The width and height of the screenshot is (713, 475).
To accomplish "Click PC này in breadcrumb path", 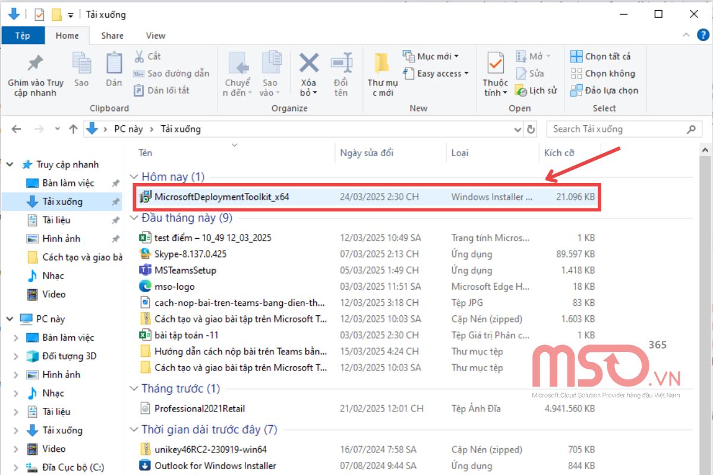I will point(128,129).
